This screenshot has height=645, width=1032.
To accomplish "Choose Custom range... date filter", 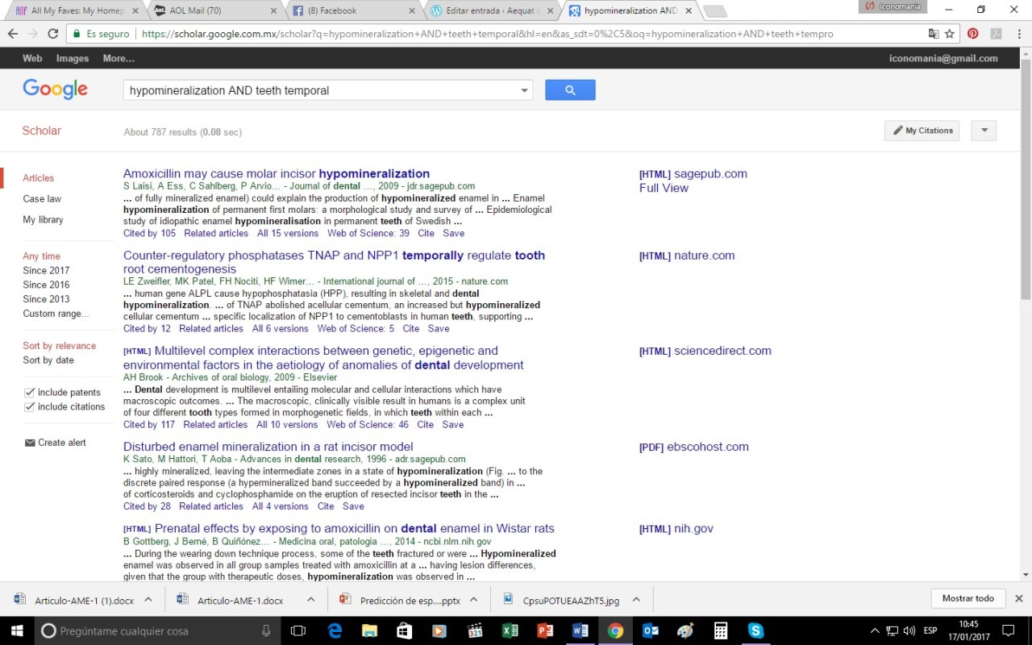I will pyautogui.click(x=56, y=314).
